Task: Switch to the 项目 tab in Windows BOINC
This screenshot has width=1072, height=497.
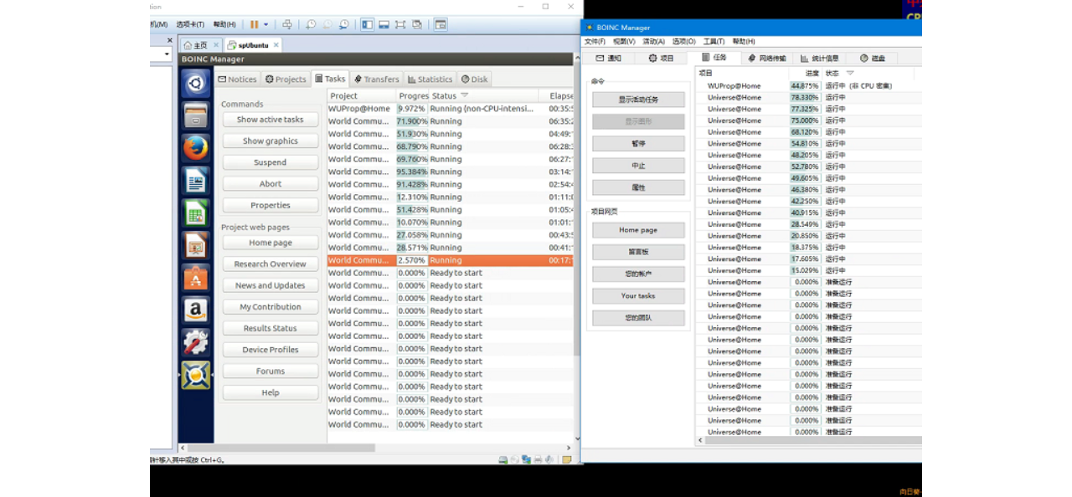Action: point(661,59)
